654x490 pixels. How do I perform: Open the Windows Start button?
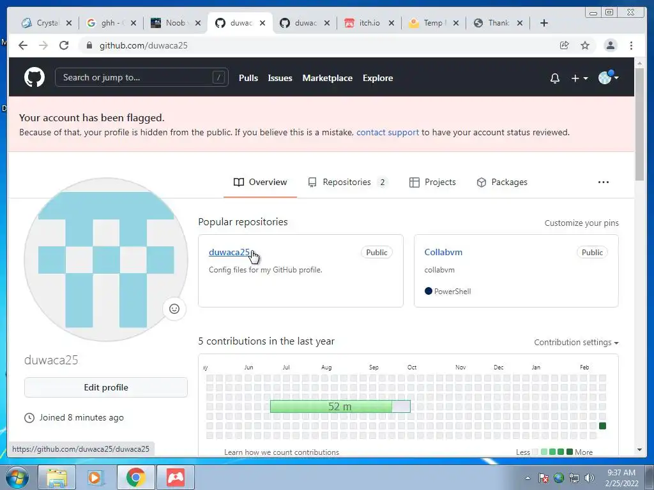[x=17, y=477]
